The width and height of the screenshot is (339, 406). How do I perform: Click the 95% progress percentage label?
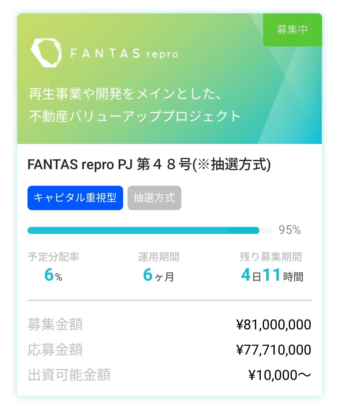289,230
